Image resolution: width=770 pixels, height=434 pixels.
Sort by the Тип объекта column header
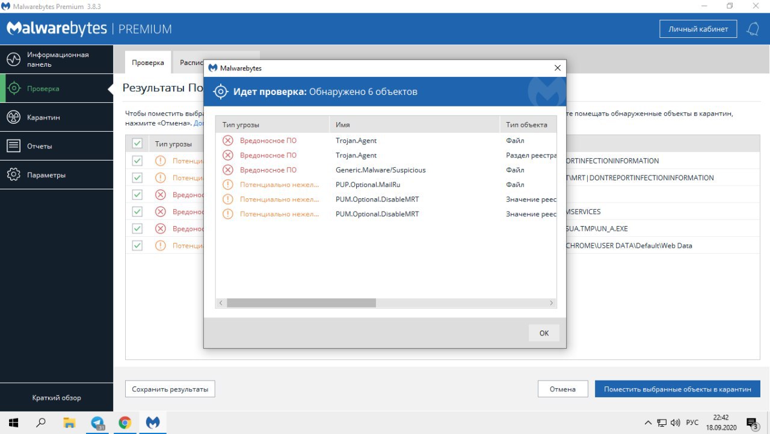pos(528,124)
